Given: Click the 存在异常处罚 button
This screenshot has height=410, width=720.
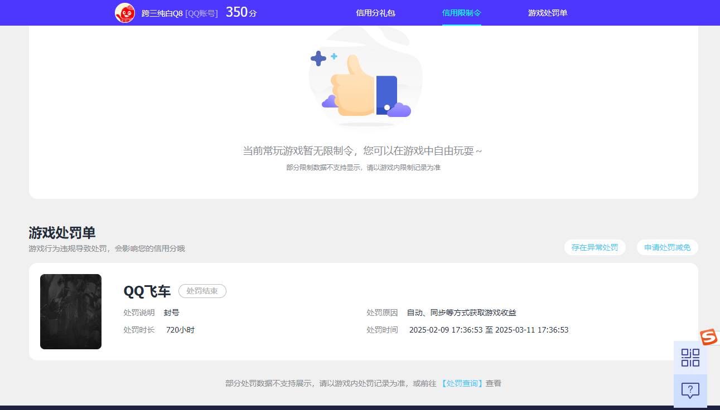Looking at the screenshot, I should click(x=595, y=247).
